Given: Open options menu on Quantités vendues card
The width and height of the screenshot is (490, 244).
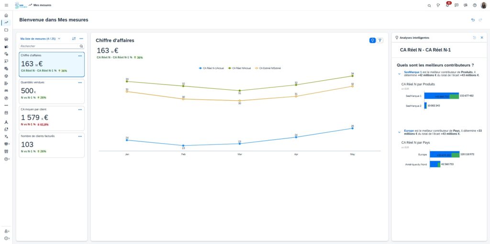Looking at the screenshot, I should pyautogui.click(x=80, y=83).
